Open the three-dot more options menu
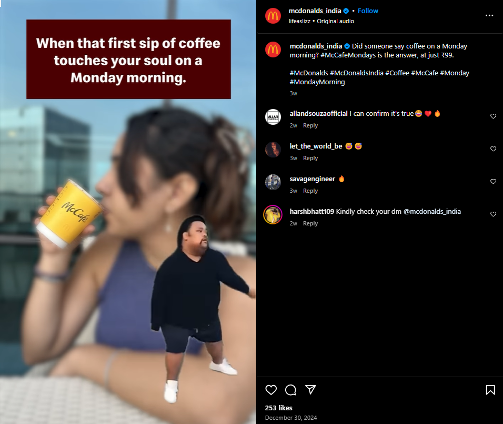 [489, 15]
